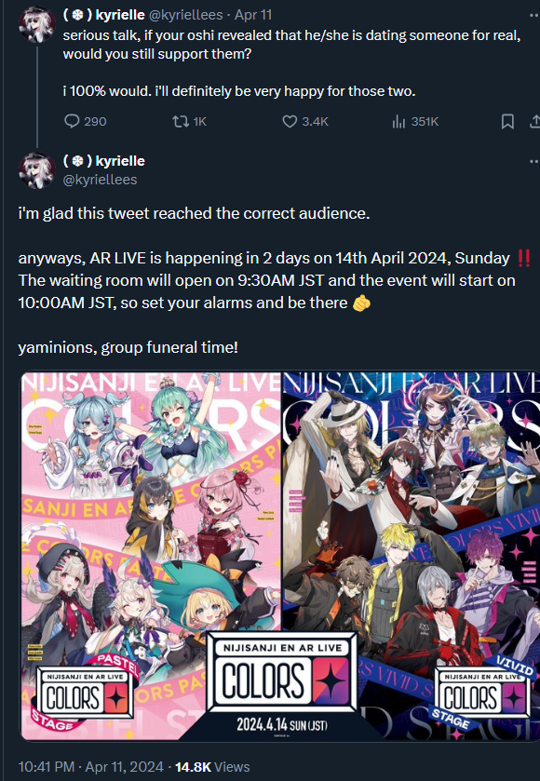
Task: Click the Apr 11 date link
Action: (253, 15)
